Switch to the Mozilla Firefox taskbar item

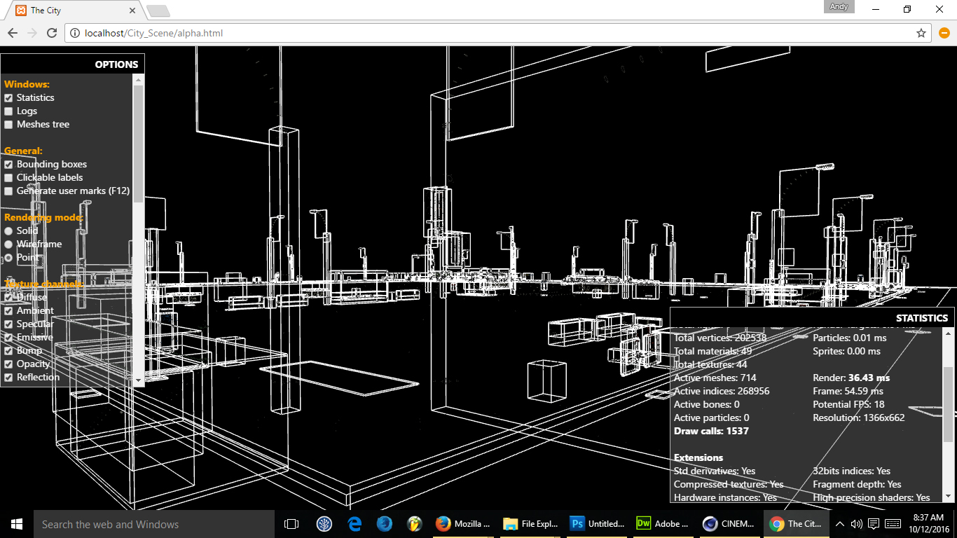tap(463, 524)
